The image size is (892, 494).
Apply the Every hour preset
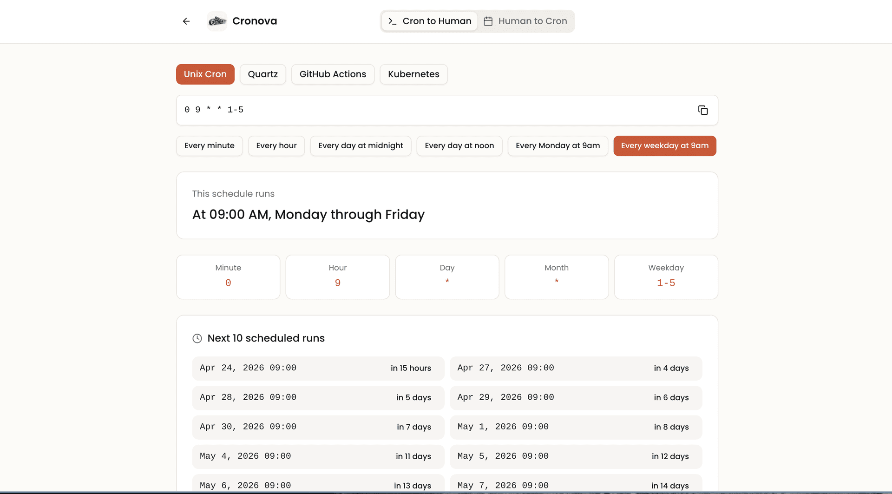coord(276,146)
